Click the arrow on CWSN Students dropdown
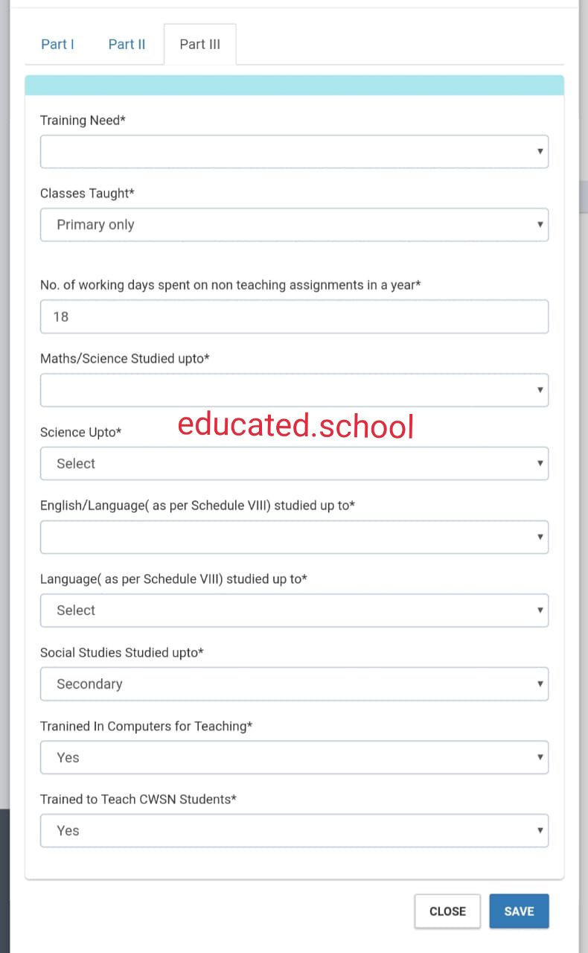588x953 pixels. point(540,830)
